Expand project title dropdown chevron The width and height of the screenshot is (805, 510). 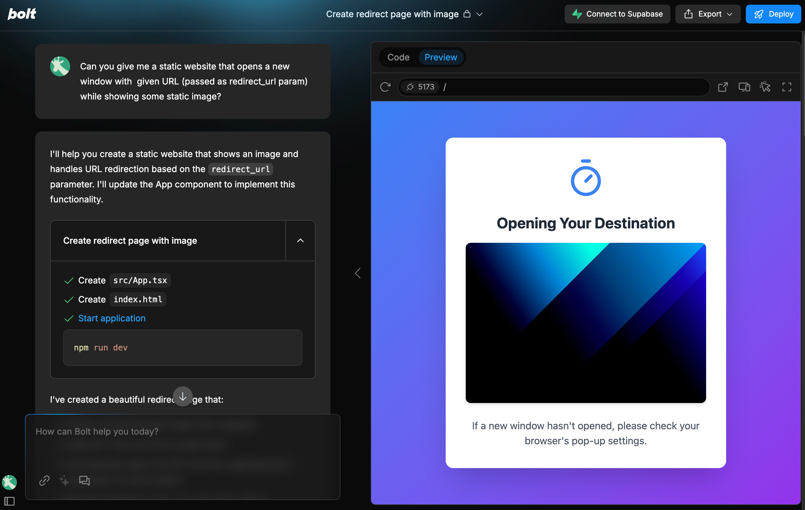pyautogui.click(x=479, y=14)
